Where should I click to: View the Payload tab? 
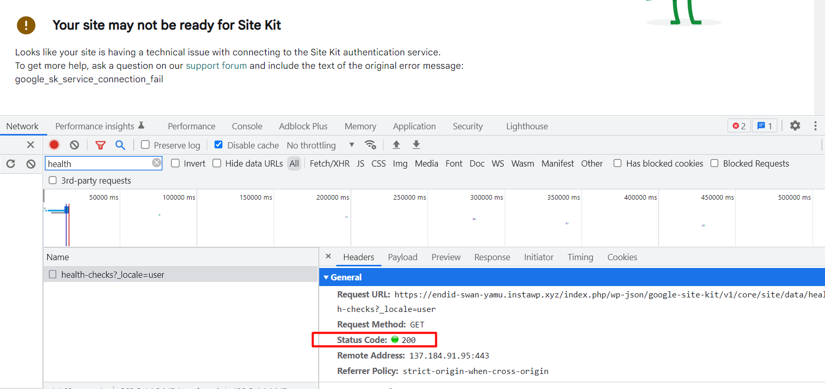[x=403, y=257]
